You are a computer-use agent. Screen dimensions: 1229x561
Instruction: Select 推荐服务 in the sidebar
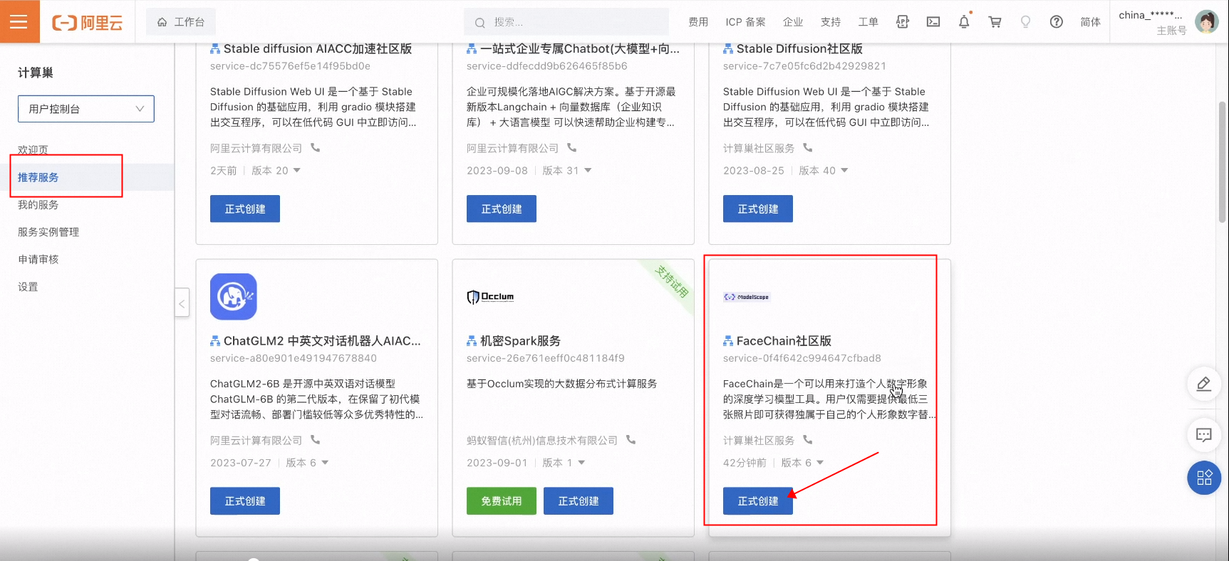38,177
